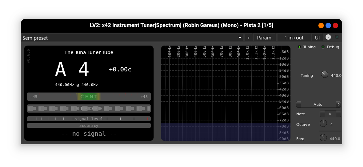Click the CENT deviation meter
The image size is (363, 167).
coord(89,97)
